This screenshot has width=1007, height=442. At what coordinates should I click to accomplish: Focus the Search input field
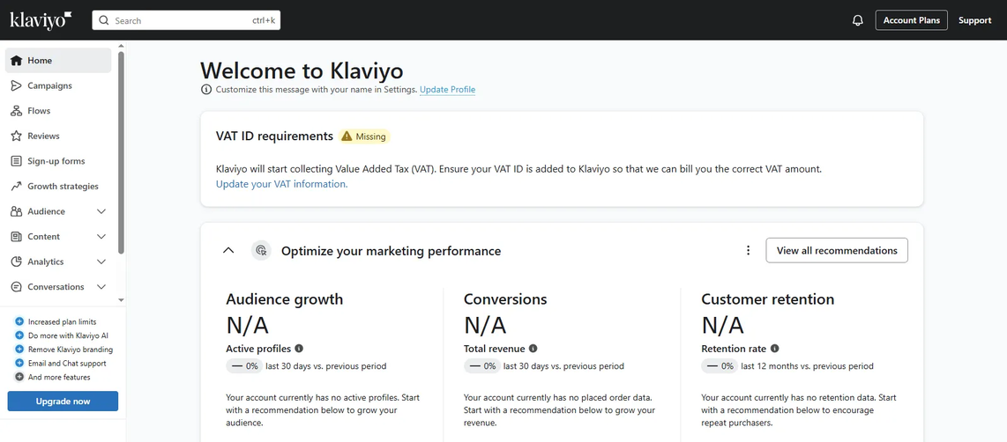pyautogui.click(x=186, y=20)
